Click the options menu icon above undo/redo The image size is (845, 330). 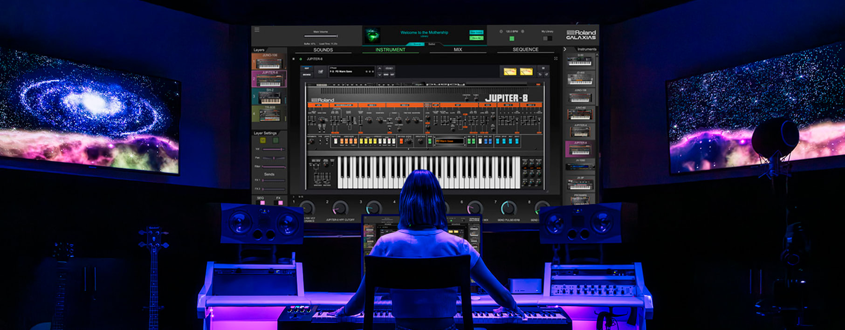pos(543,68)
